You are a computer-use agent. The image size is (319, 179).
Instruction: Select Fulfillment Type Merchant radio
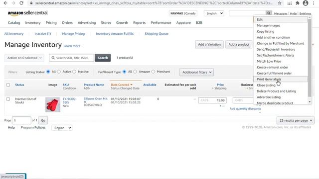pyautogui.click(x=153, y=72)
